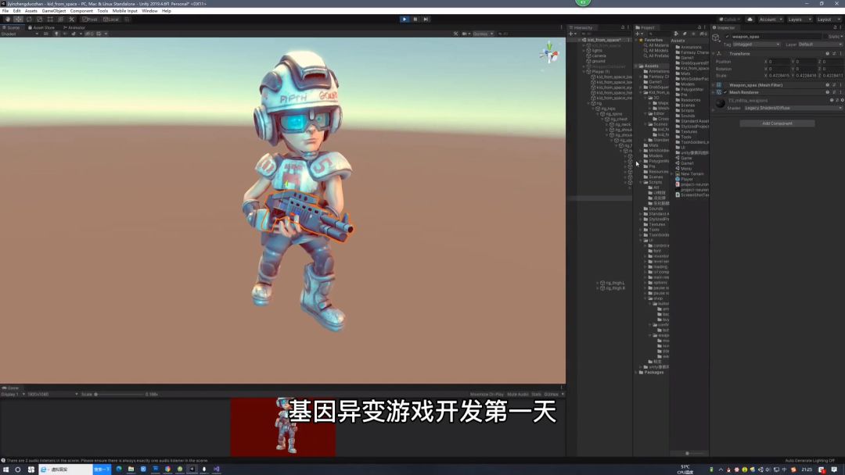Click the Account button
The width and height of the screenshot is (845, 475).
point(769,20)
